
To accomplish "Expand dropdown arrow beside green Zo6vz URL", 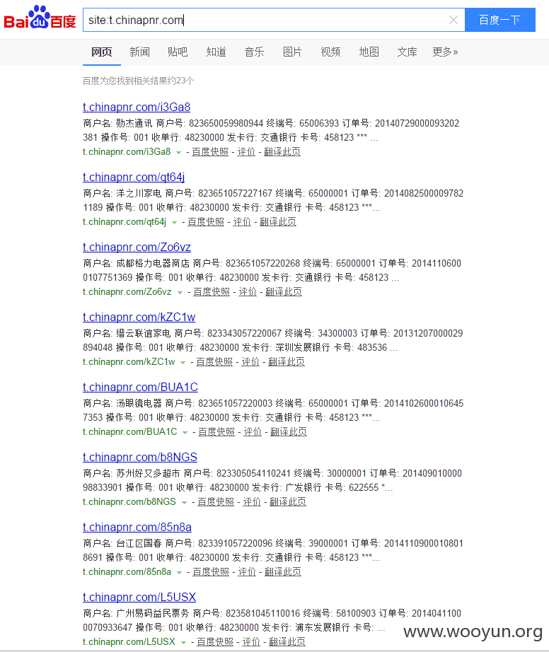I will point(180,292).
